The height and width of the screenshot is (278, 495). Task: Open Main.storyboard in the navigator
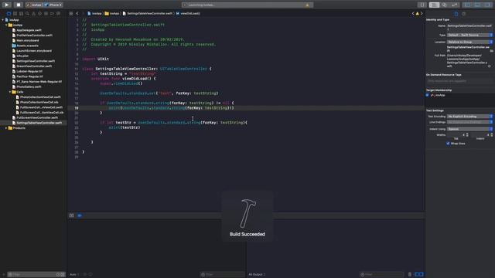pos(28,40)
